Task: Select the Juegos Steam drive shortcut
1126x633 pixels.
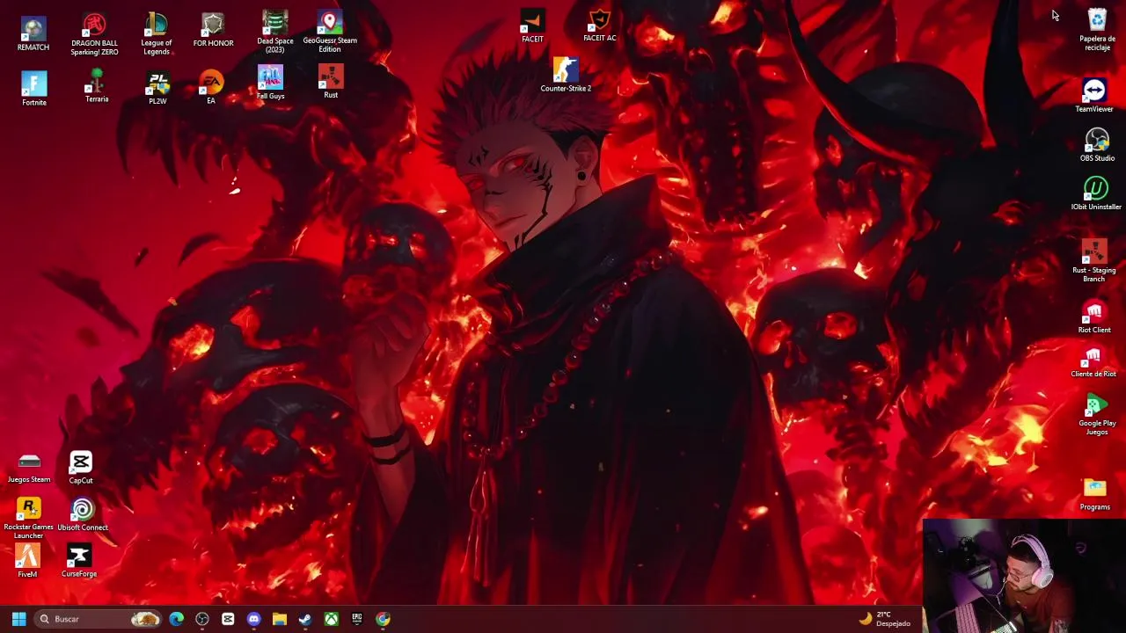Action: 29,468
